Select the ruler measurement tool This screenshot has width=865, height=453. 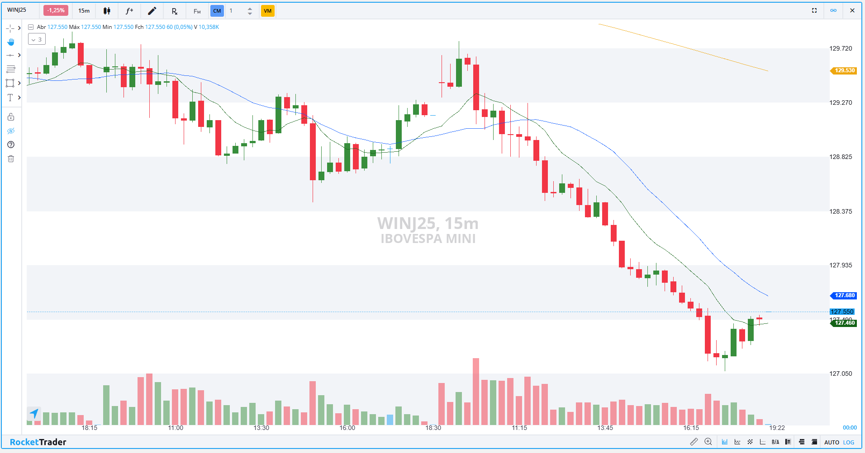tap(694, 442)
